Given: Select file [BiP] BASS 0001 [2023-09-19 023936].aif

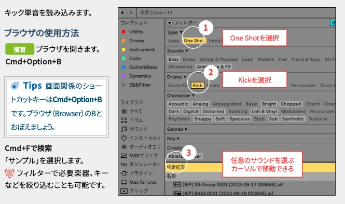Looking at the screenshot, I should point(228,193).
